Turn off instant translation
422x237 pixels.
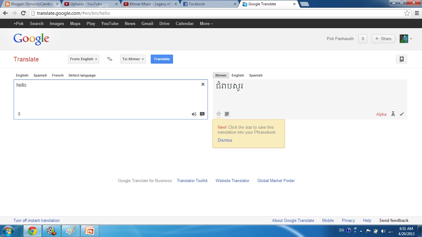[36, 220]
